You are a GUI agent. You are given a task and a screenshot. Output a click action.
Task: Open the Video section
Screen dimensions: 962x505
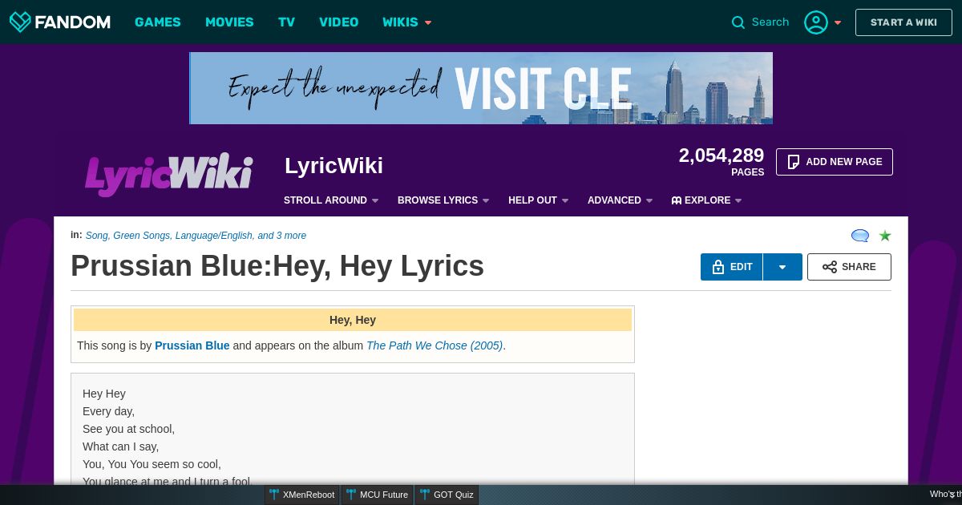339,22
